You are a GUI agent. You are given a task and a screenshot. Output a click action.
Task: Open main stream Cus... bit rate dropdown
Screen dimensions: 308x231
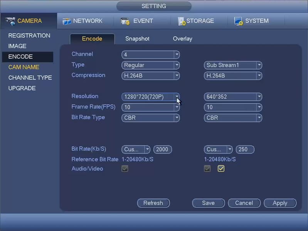[136, 150]
